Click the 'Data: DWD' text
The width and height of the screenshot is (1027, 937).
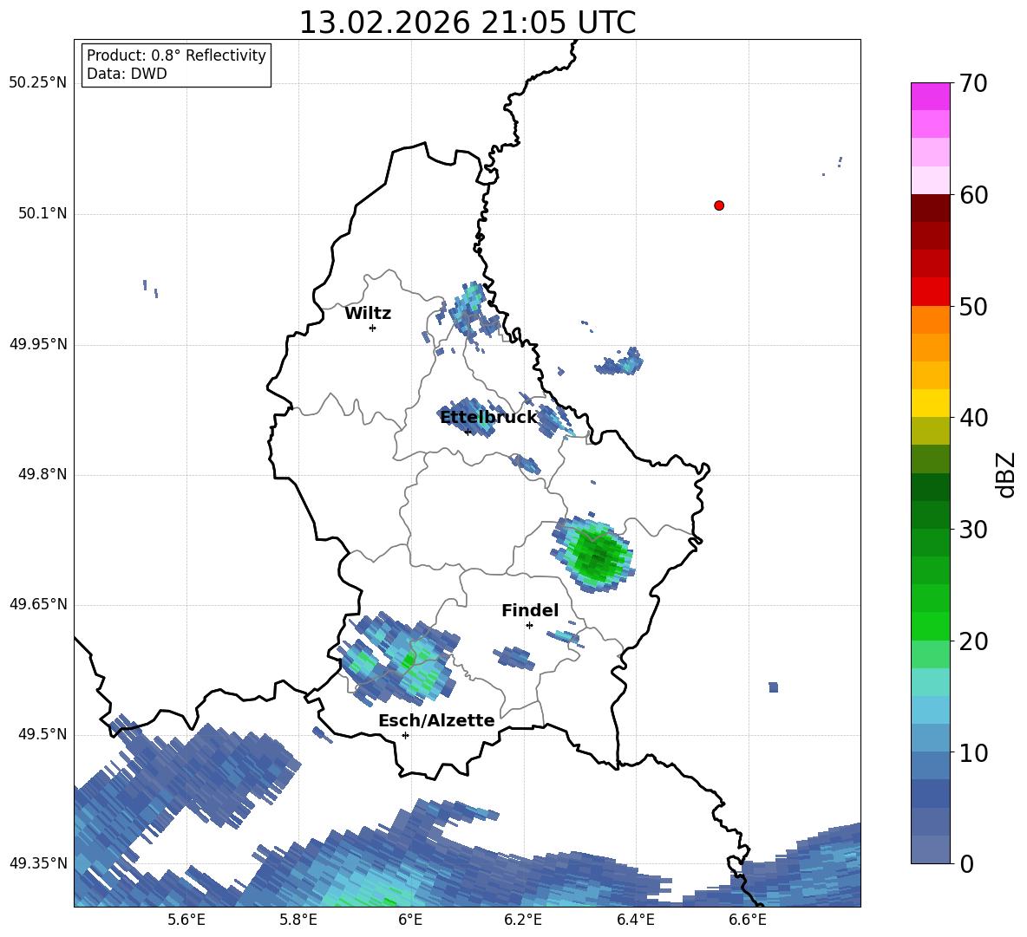pyautogui.click(x=127, y=74)
